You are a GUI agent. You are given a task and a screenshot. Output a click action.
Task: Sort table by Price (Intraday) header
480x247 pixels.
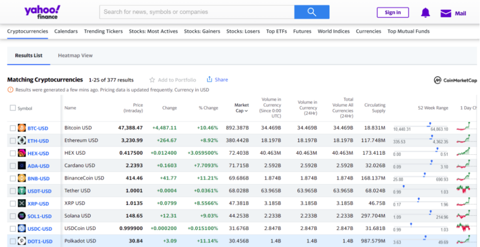(133, 108)
